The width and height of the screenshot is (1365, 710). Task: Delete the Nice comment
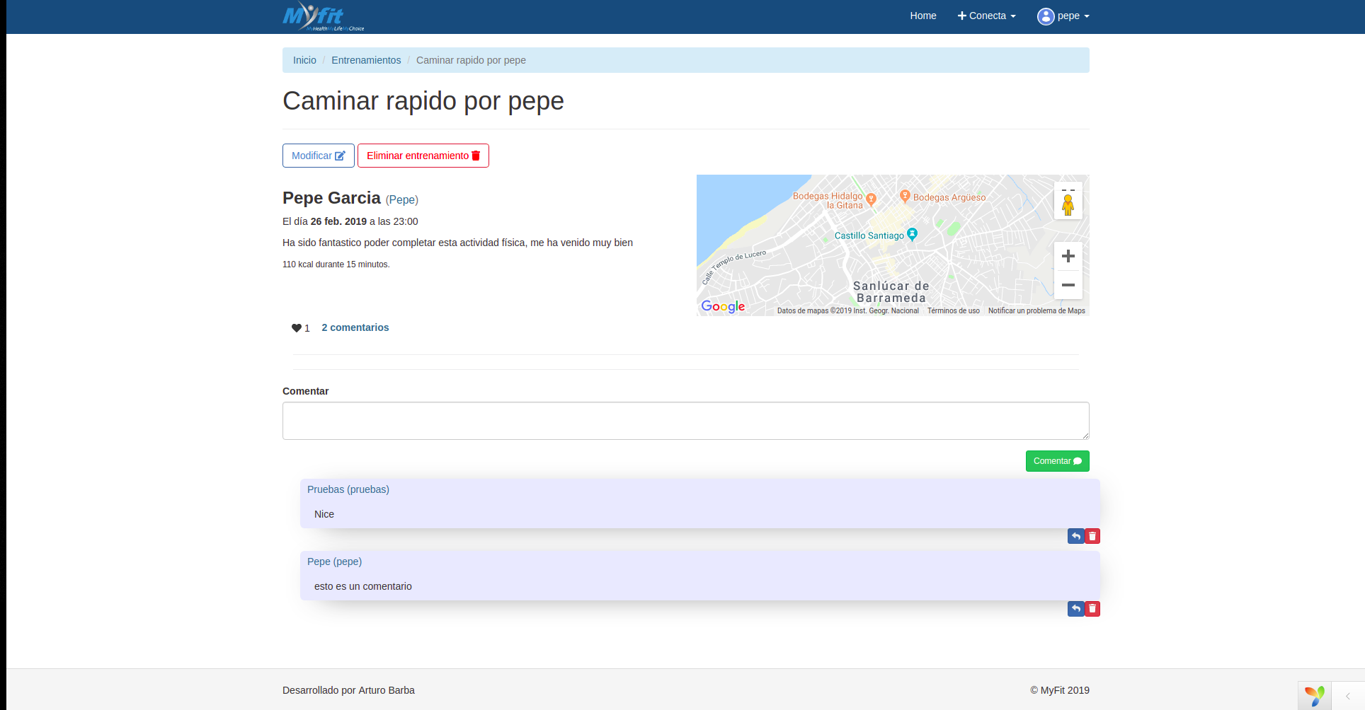(x=1092, y=536)
